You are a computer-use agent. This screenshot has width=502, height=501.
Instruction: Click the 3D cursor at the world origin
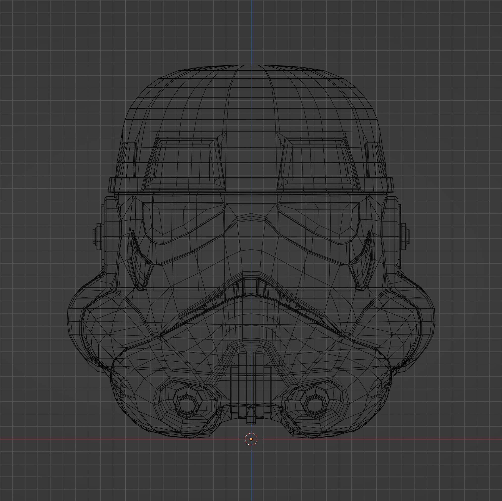(251, 439)
